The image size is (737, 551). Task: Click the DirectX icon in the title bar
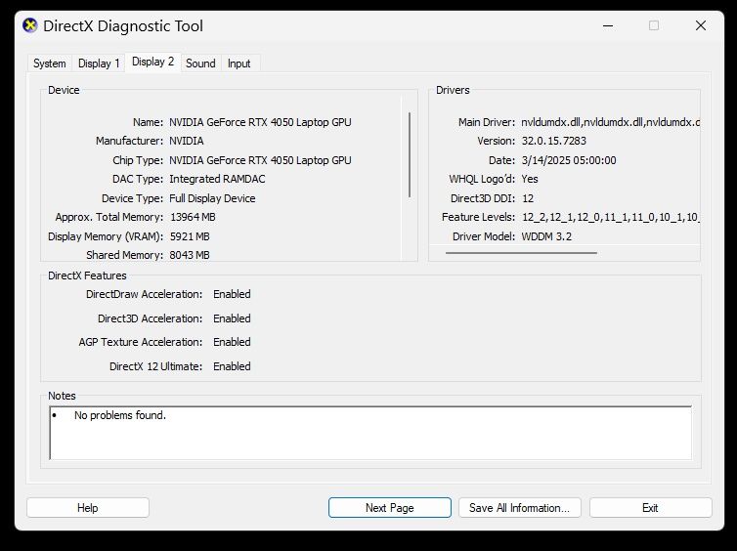(30, 25)
